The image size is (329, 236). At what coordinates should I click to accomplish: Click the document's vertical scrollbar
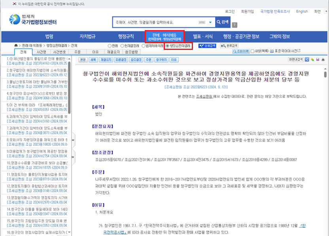pyautogui.click(x=325, y=119)
